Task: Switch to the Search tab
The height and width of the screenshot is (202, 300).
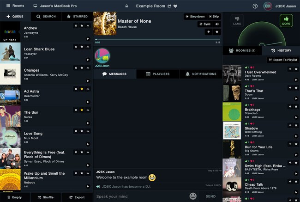Action: pyautogui.click(x=46, y=17)
